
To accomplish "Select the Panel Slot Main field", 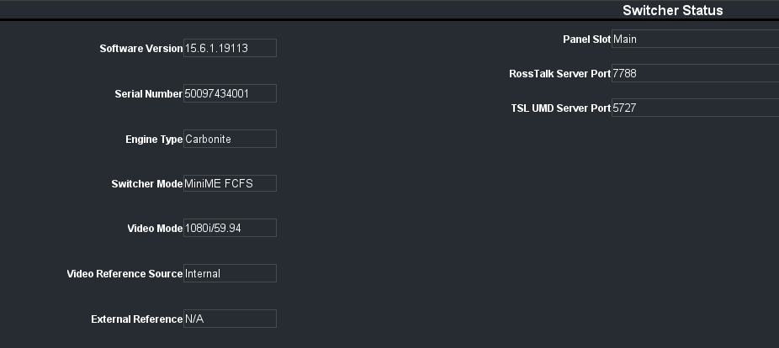I will pos(695,39).
